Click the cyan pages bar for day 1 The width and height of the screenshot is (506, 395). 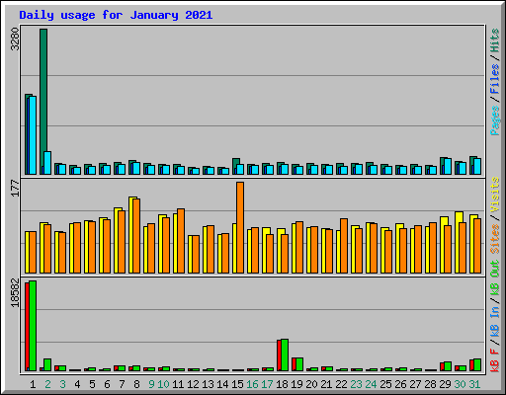[33, 135]
